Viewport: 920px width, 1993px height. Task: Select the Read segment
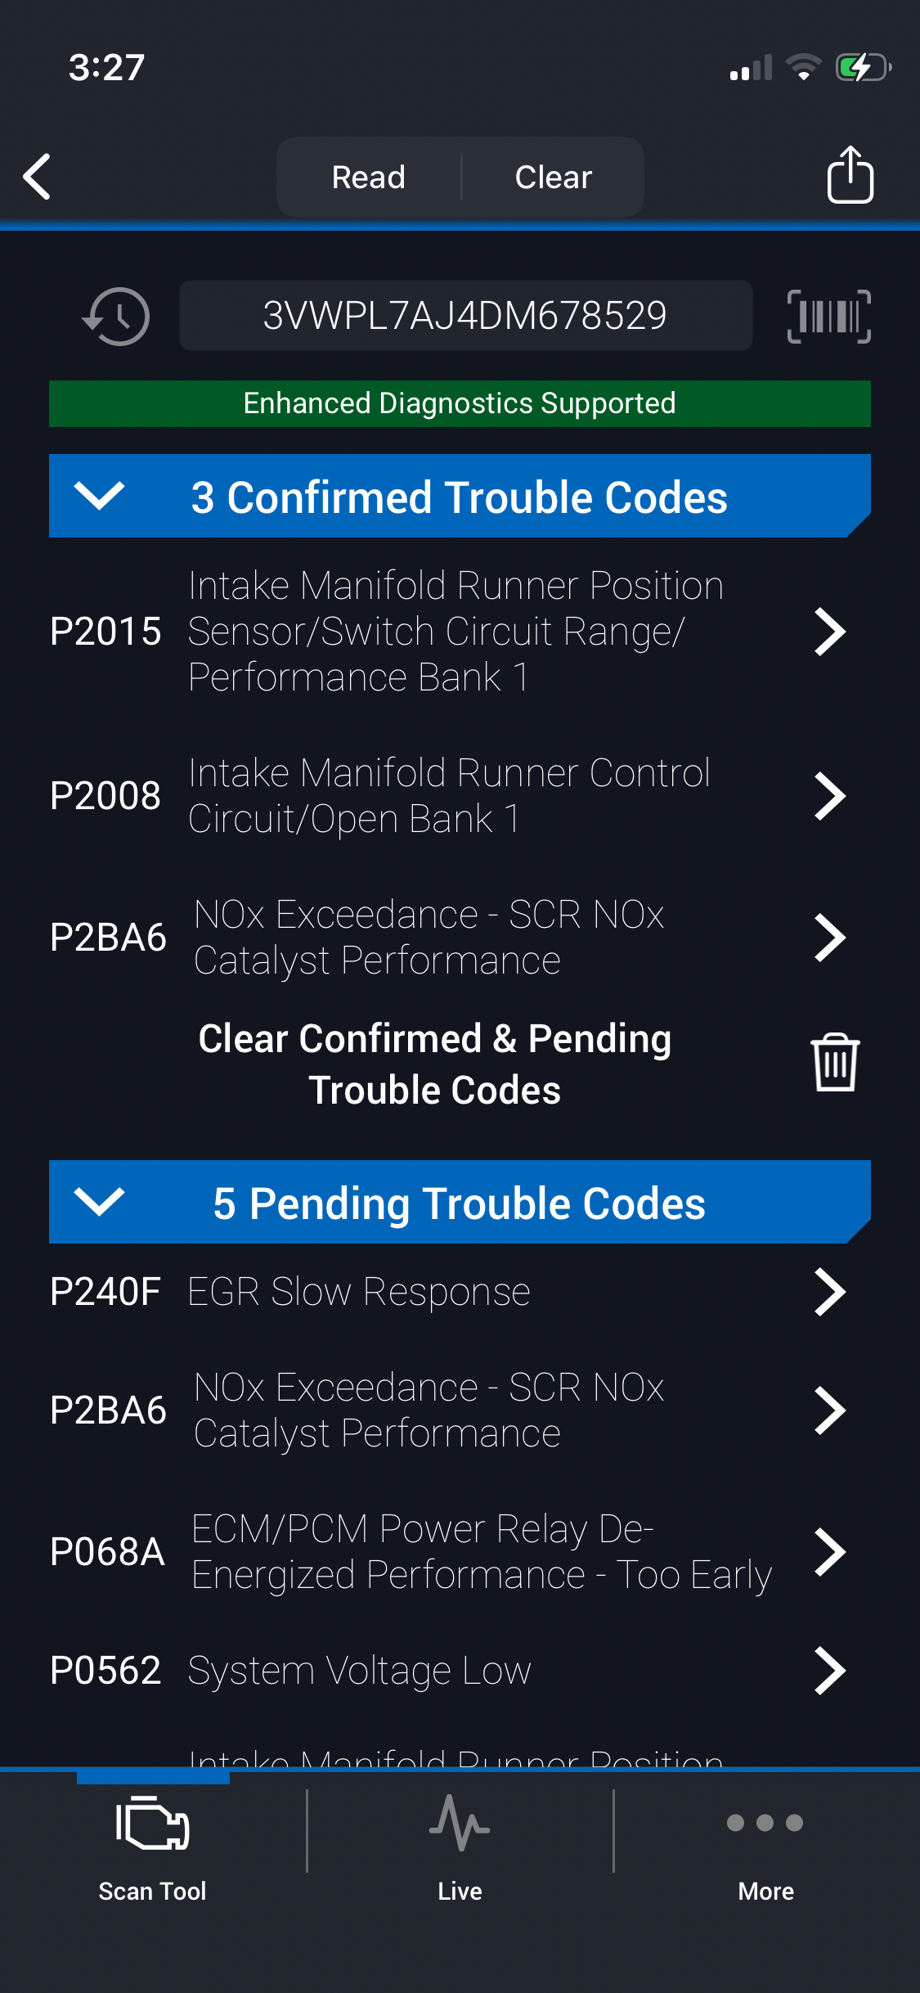pyautogui.click(x=369, y=177)
